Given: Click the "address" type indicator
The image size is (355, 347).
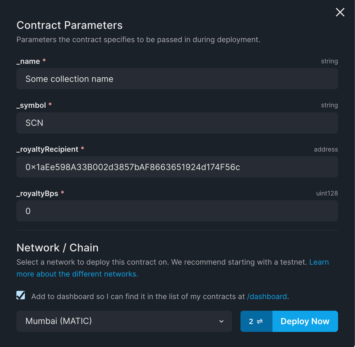Looking at the screenshot, I should 326,149.
